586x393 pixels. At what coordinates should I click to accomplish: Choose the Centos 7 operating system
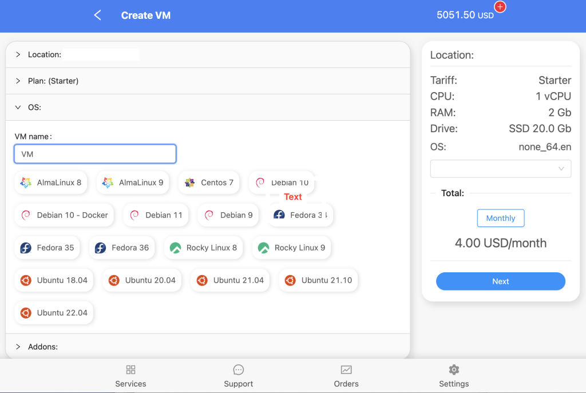[x=209, y=182]
